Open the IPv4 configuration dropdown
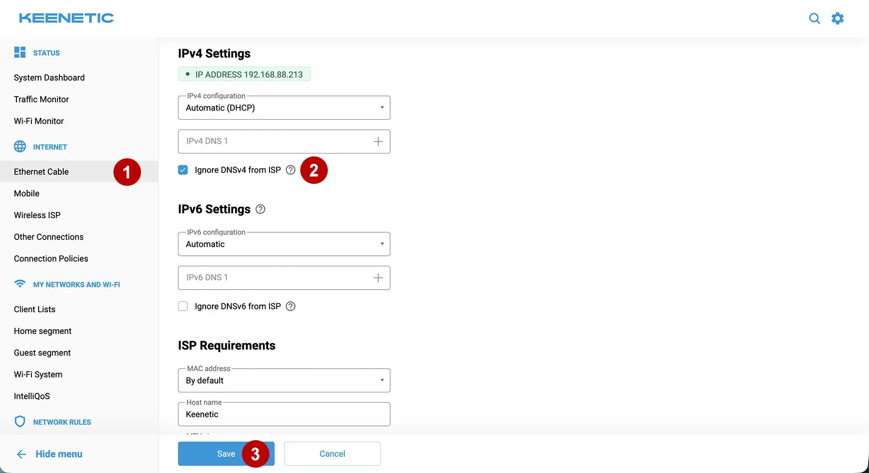This screenshot has width=869, height=473. 284,108
